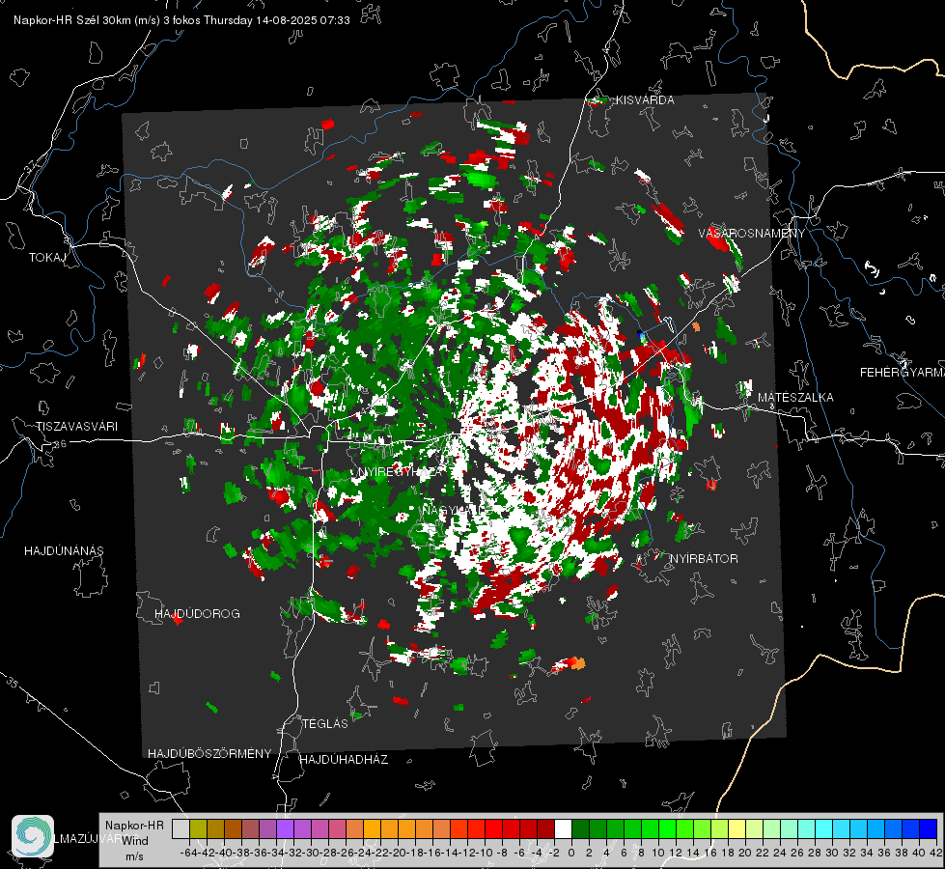Image resolution: width=945 pixels, height=869 pixels.
Task: Click the HAJDÚBÖSZÖRMÉNY town label
Action: tap(209, 754)
